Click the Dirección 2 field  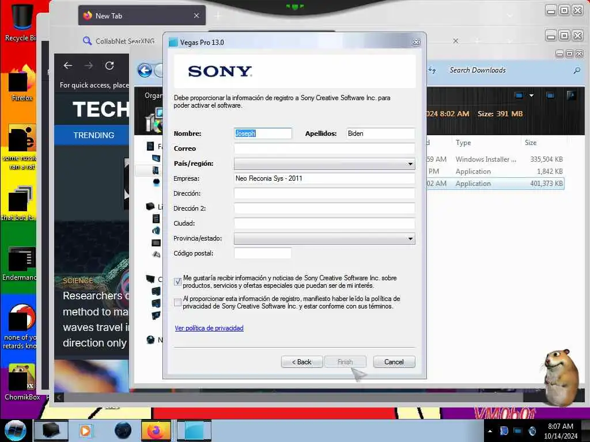pos(324,208)
